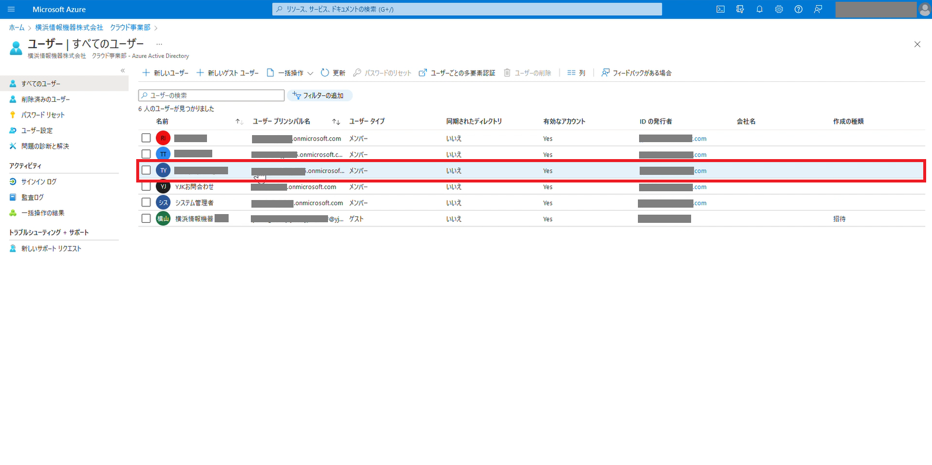Check the TT user row checkbox
Image resolution: width=932 pixels, height=465 pixels.
pyautogui.click(x=146, y=154)
